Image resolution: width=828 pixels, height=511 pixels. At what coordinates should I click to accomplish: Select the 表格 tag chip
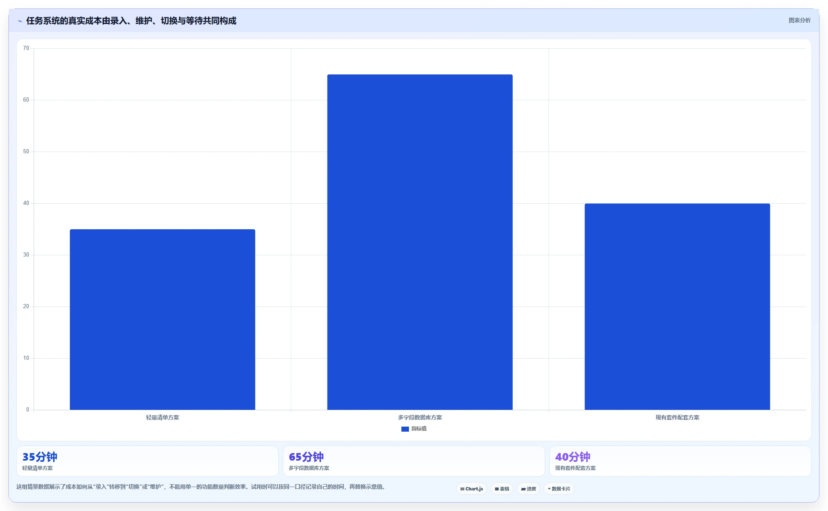point(502,489)
